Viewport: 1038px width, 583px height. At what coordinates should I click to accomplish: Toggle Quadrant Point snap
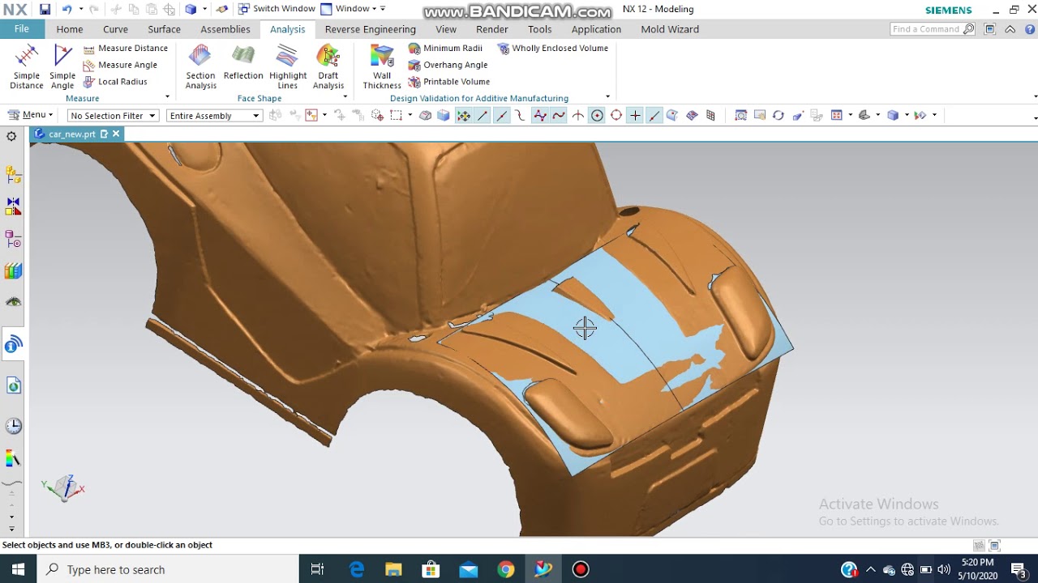[x=616, y=115]
